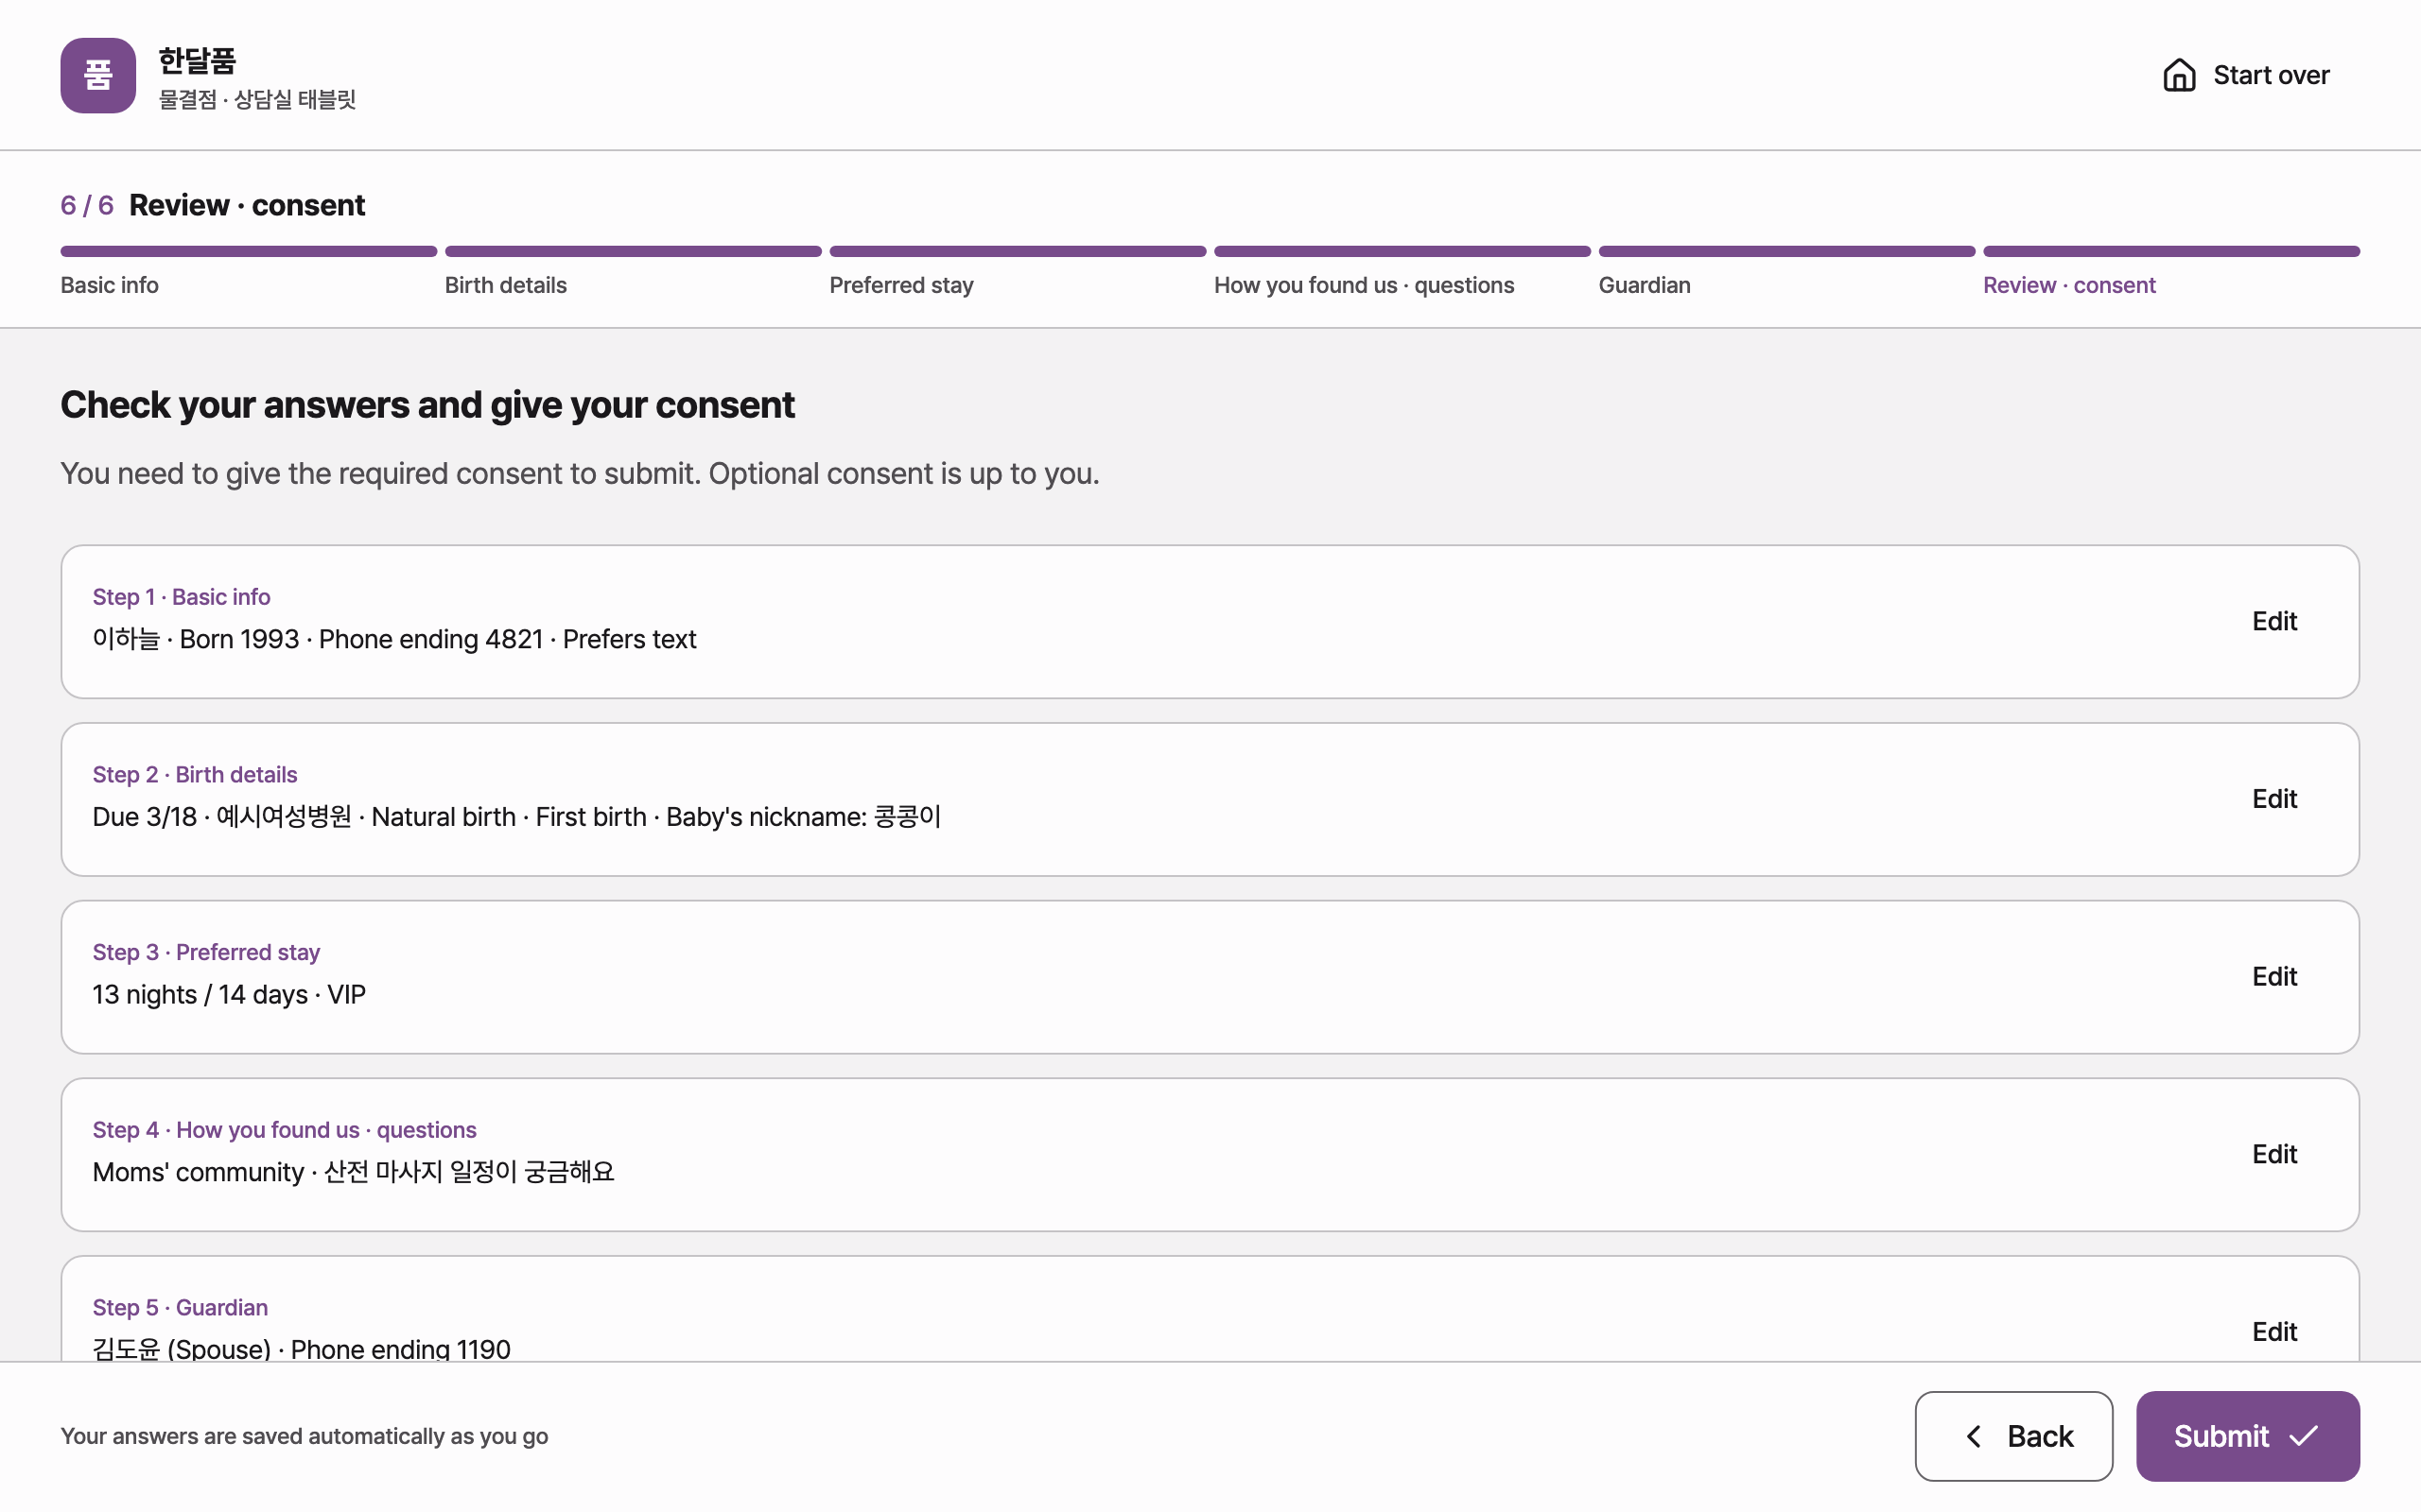Click the Step 1 · Basic info heading
The width and height of the screenshot is (2421, 1512).
181,597
